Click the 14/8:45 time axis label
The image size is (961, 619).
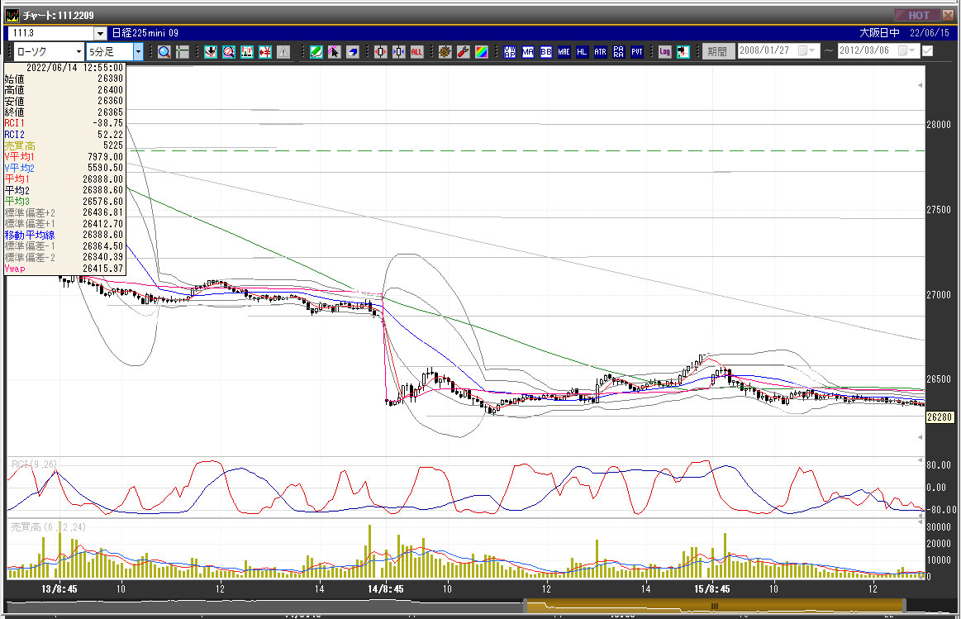click(386, 589)
